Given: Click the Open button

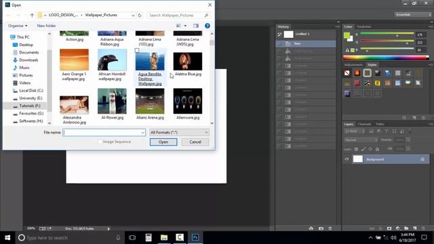Looking at the screenshot, I should [x=163, y=142].
